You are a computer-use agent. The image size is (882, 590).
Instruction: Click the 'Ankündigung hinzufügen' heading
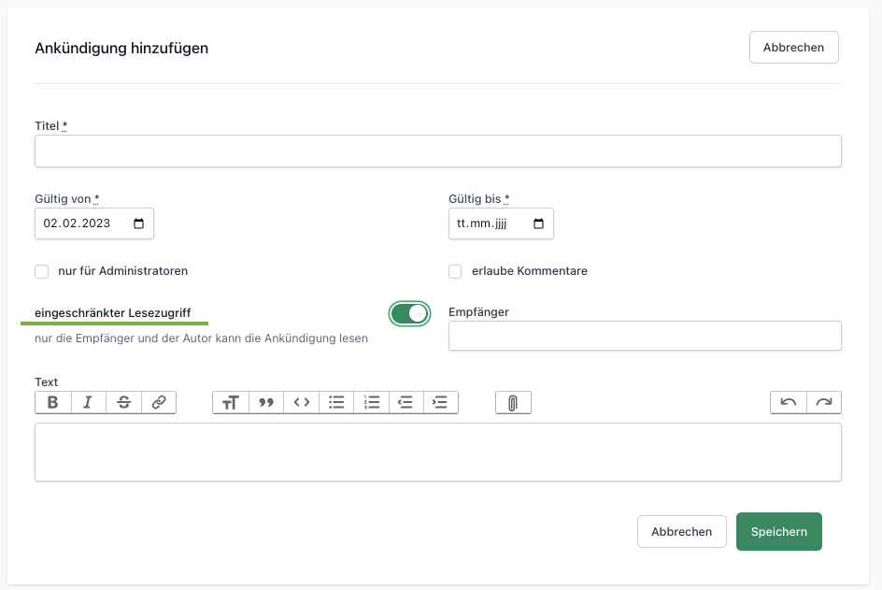(x=121, y=49)
